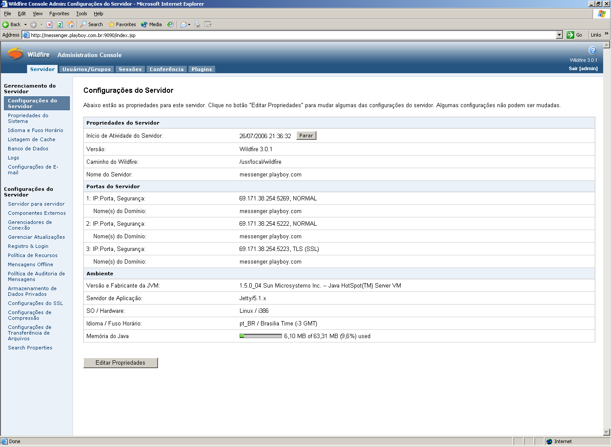Viewport: 611px width, 447px height.
Task: Click the Wildfire flame logo
Action: [x=15, y=54]
